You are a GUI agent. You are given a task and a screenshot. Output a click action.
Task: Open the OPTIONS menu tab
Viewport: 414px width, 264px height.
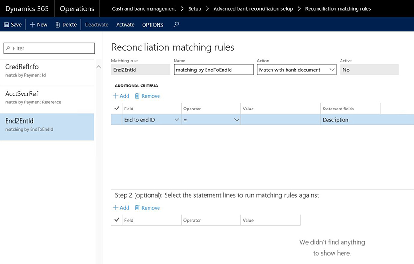pyautogui.click(x=152, y=25)
